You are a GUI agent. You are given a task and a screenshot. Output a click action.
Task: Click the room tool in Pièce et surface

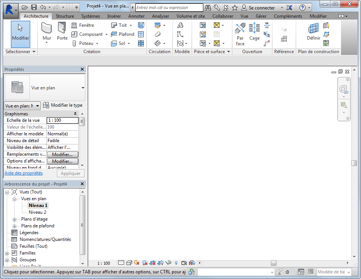coord(203,25)
